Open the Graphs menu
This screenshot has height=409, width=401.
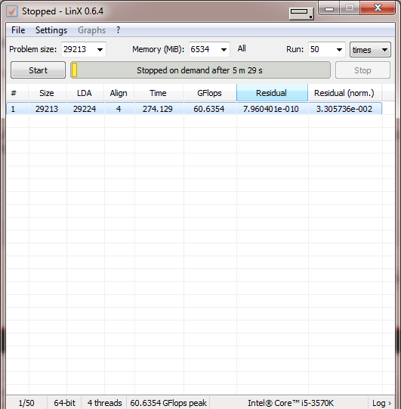91,30
